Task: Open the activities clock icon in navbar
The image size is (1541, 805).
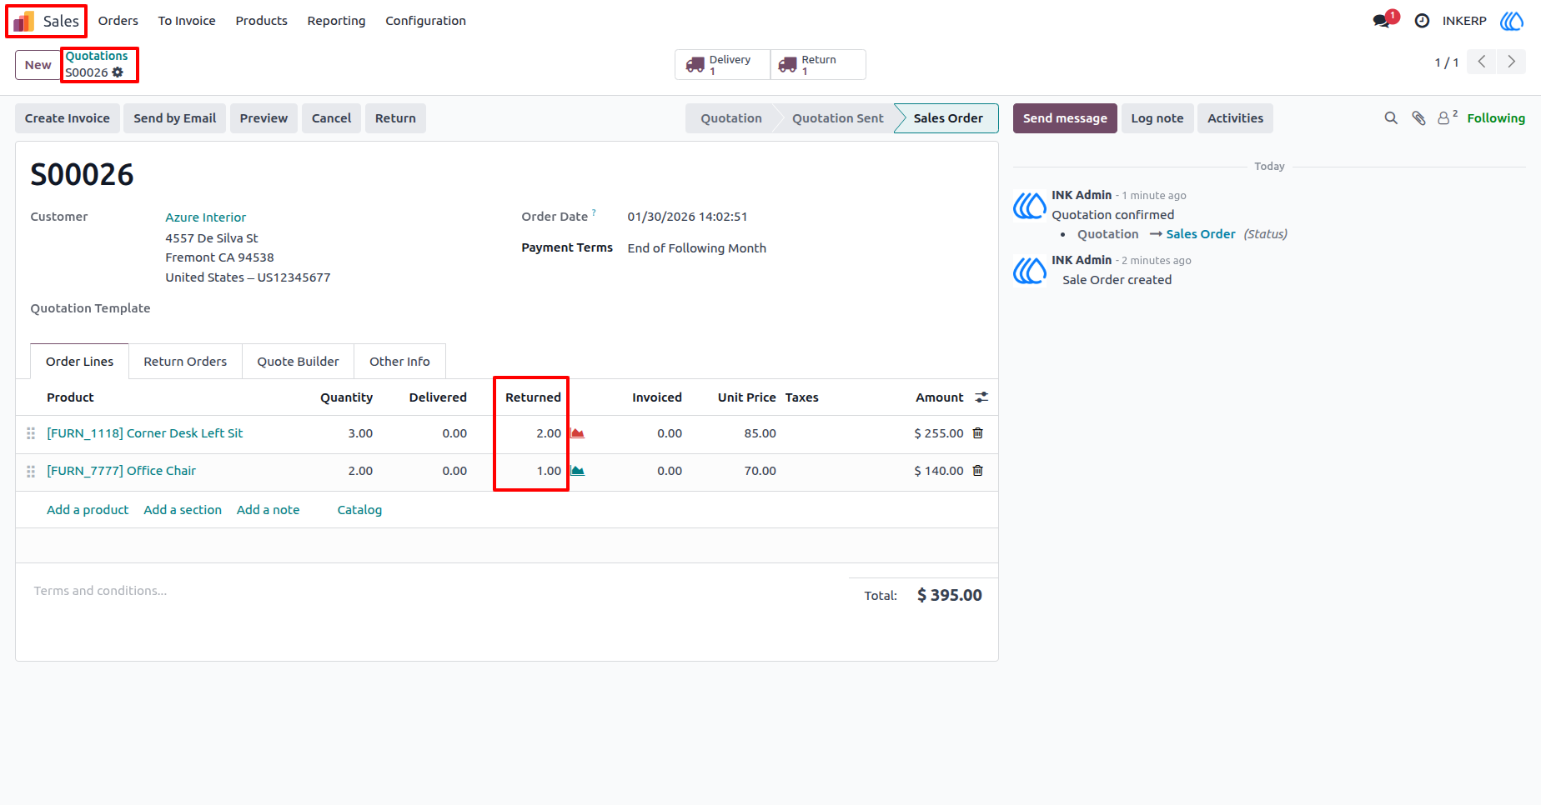Action: click(1422, 21)
